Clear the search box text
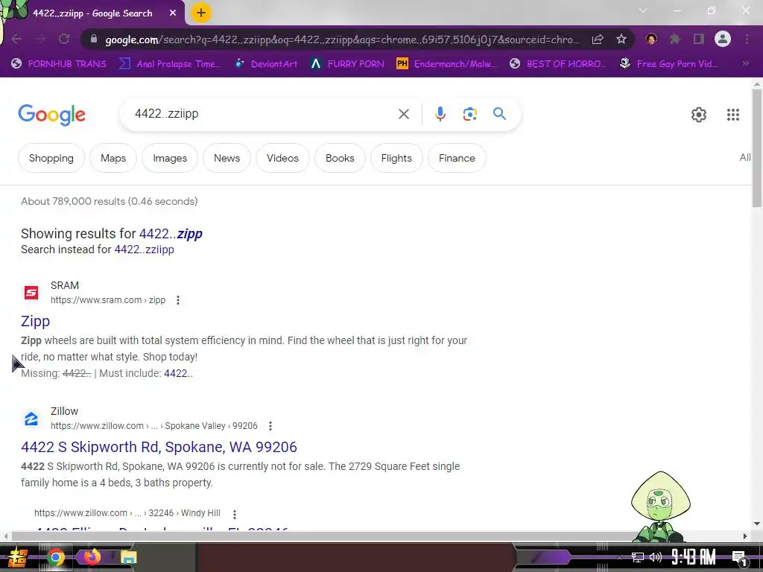Viewport: 763px width, 572px height. [404, 114]
